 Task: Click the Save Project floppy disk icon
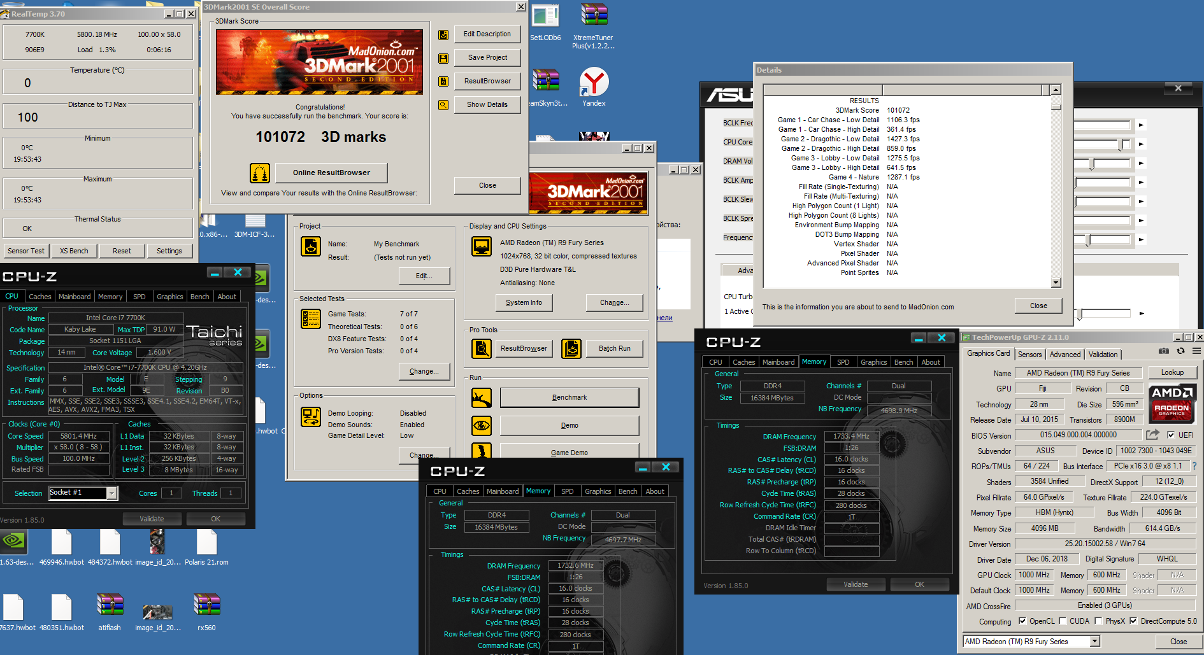point(443,59)
